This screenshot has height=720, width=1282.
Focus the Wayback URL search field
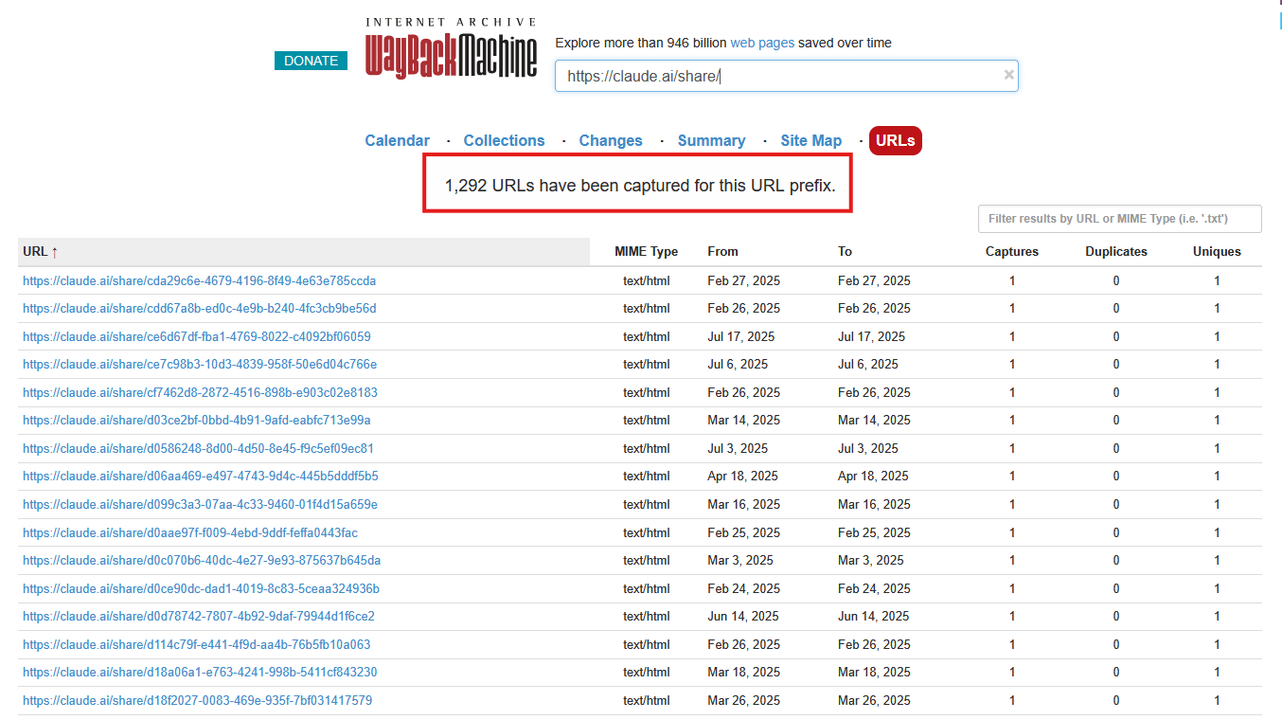pos(786,76)
